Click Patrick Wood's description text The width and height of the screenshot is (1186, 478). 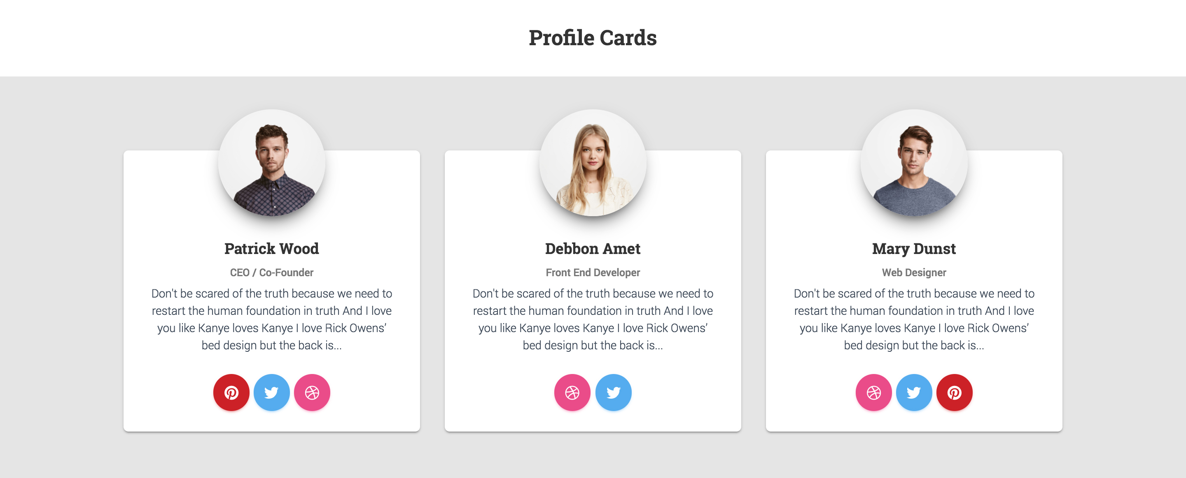click(x=272, y=319)
